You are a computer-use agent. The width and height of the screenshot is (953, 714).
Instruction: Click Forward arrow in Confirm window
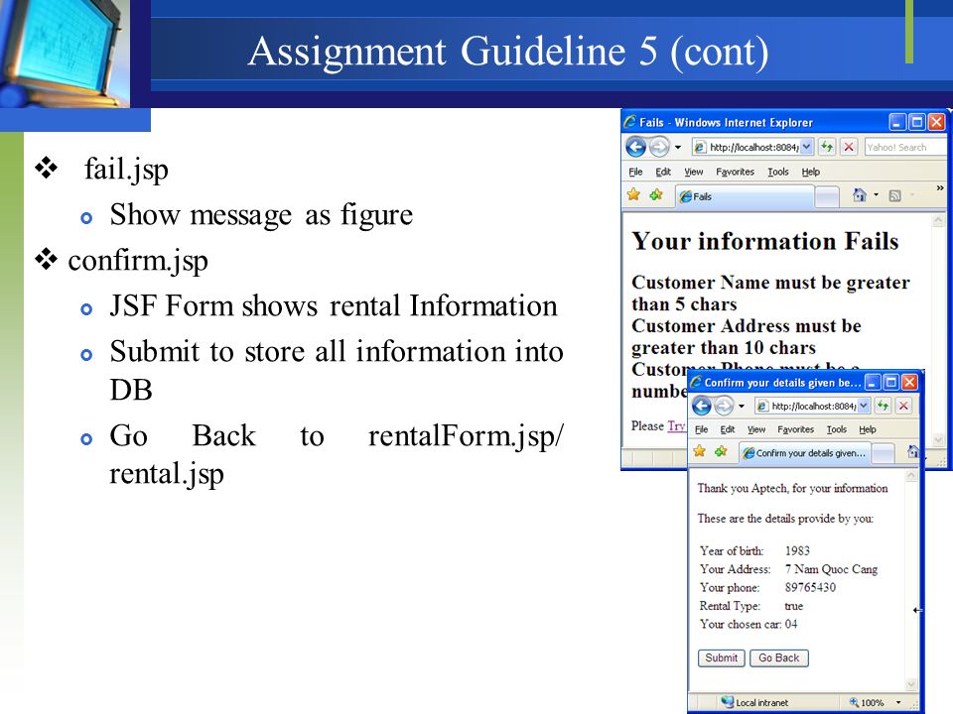click(724, 406)
